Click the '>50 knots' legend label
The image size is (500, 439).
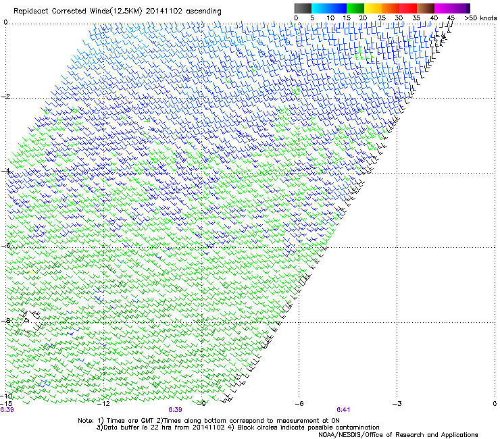[480, 18]
